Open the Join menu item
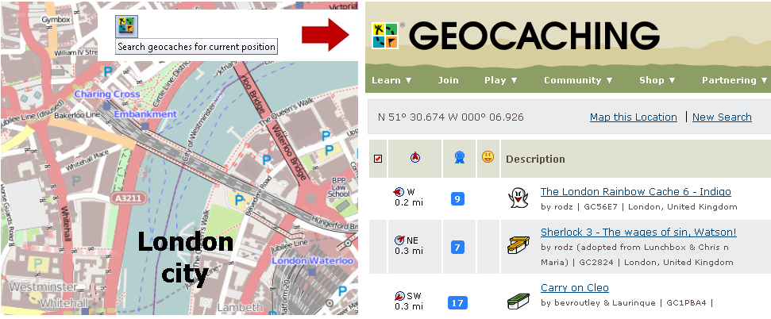This screenshot has width=771, height=319. tap(448, 80)
